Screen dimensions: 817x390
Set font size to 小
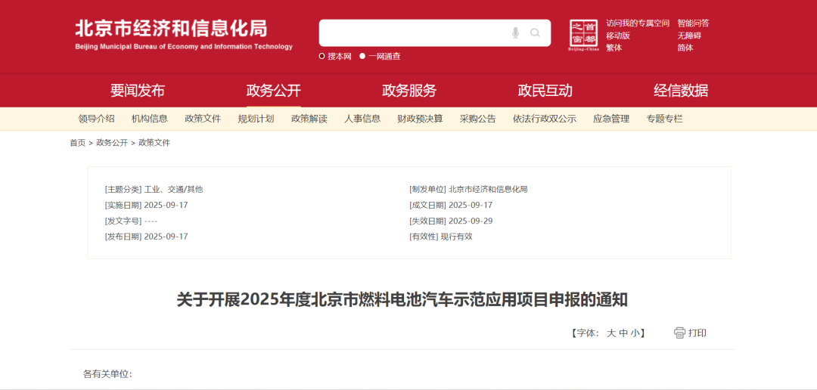pos(635,333)
